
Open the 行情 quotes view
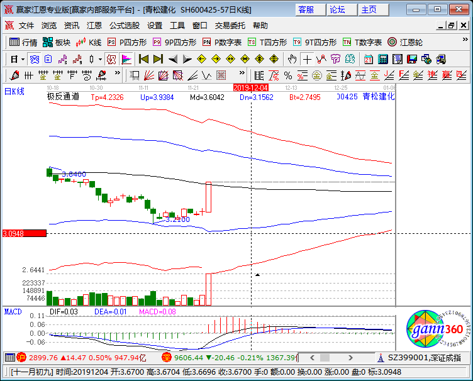[23, 42]
